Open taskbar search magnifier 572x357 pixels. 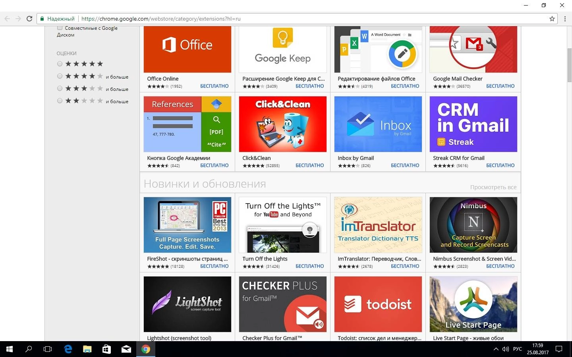29,349
